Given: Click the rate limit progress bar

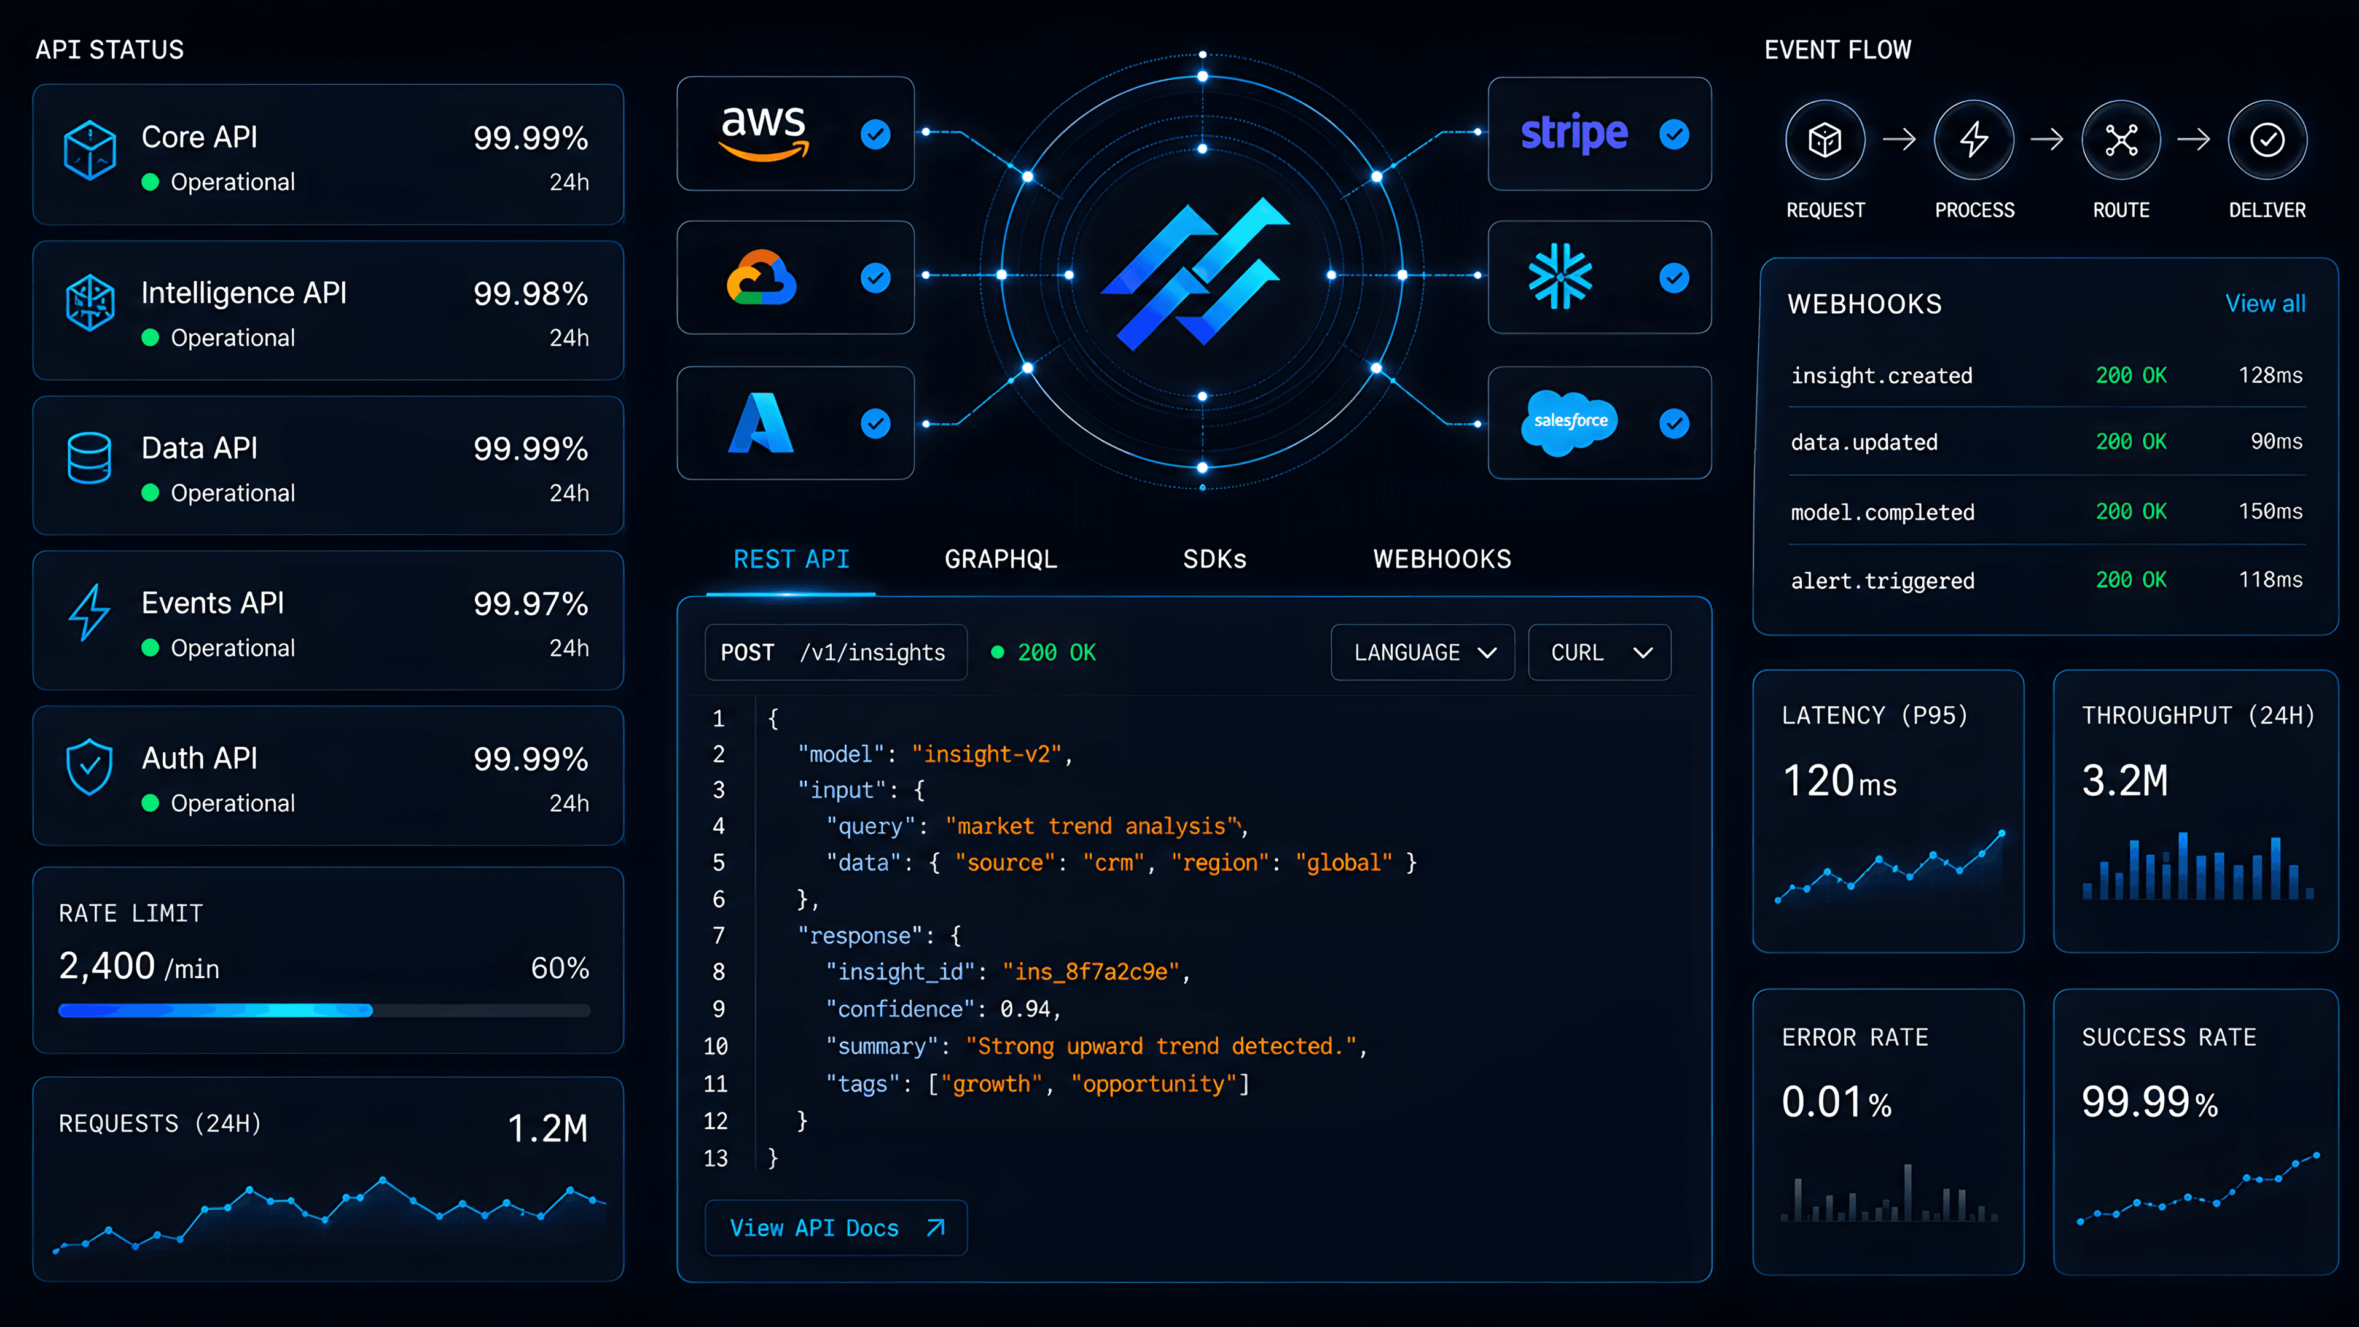Looking at the screenshot, I should tap(324, 1010).
